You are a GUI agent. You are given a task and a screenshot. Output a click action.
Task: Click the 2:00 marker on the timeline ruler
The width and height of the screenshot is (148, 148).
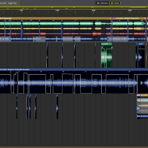tap(57, 10)
